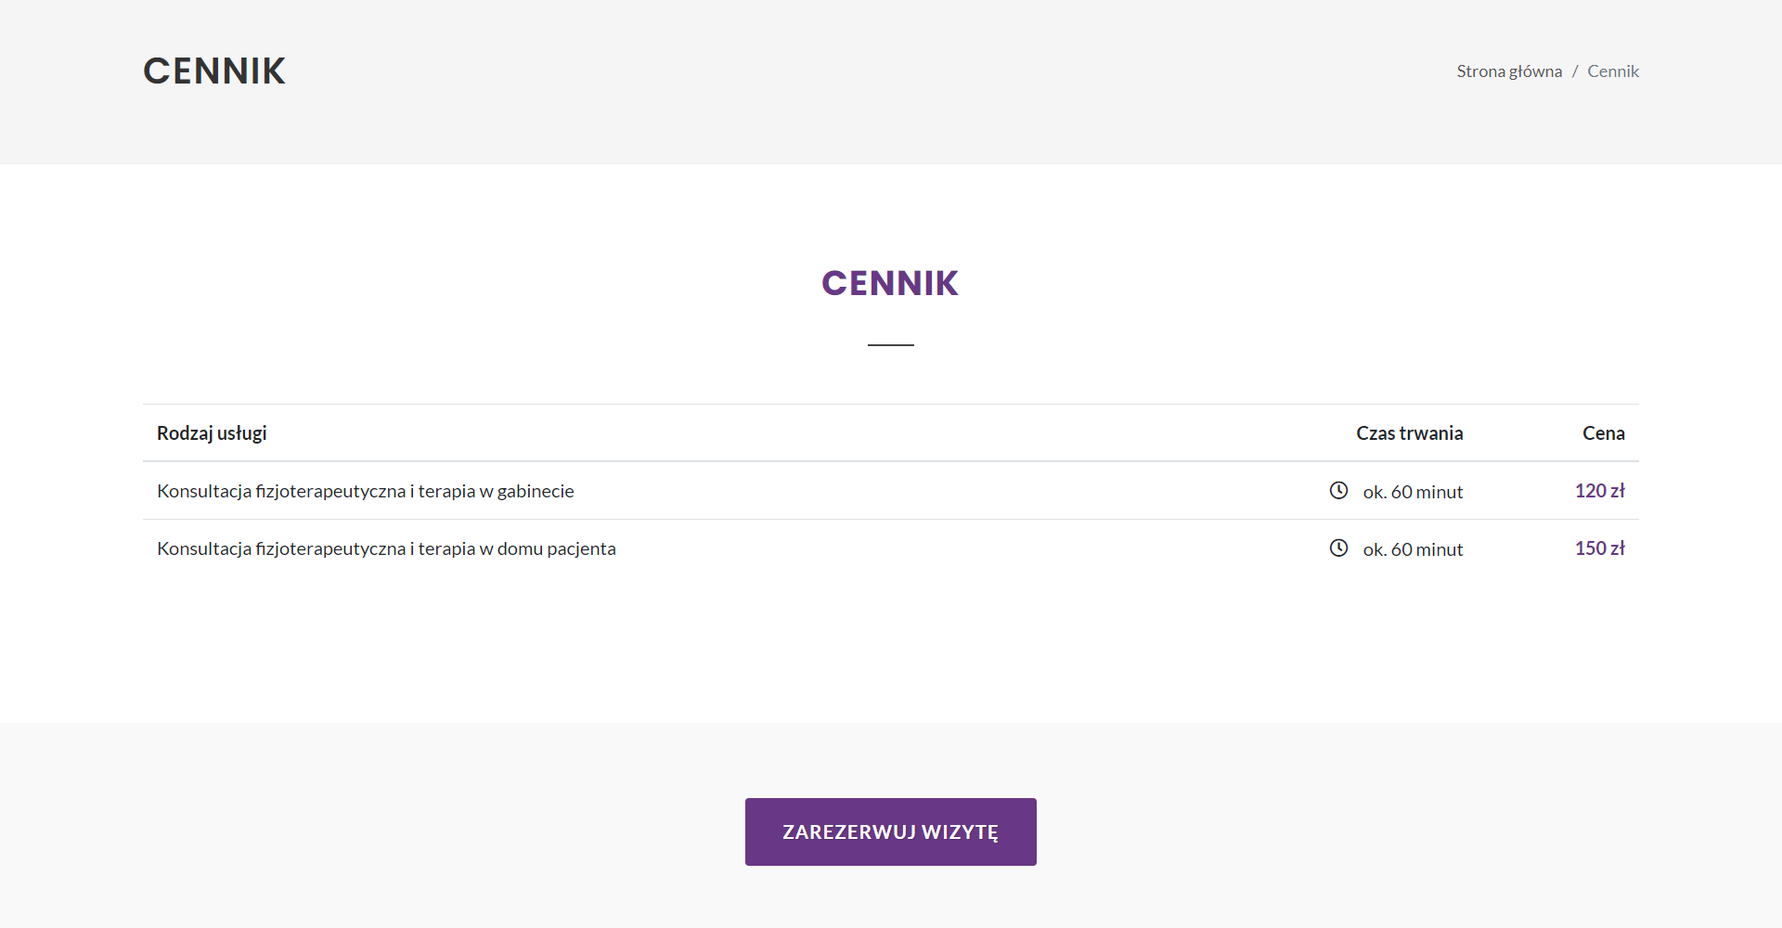This screenshot has width=1782, height=928.
Task: Click the dark CENNIK page title
Action: [x=214, y=71]
